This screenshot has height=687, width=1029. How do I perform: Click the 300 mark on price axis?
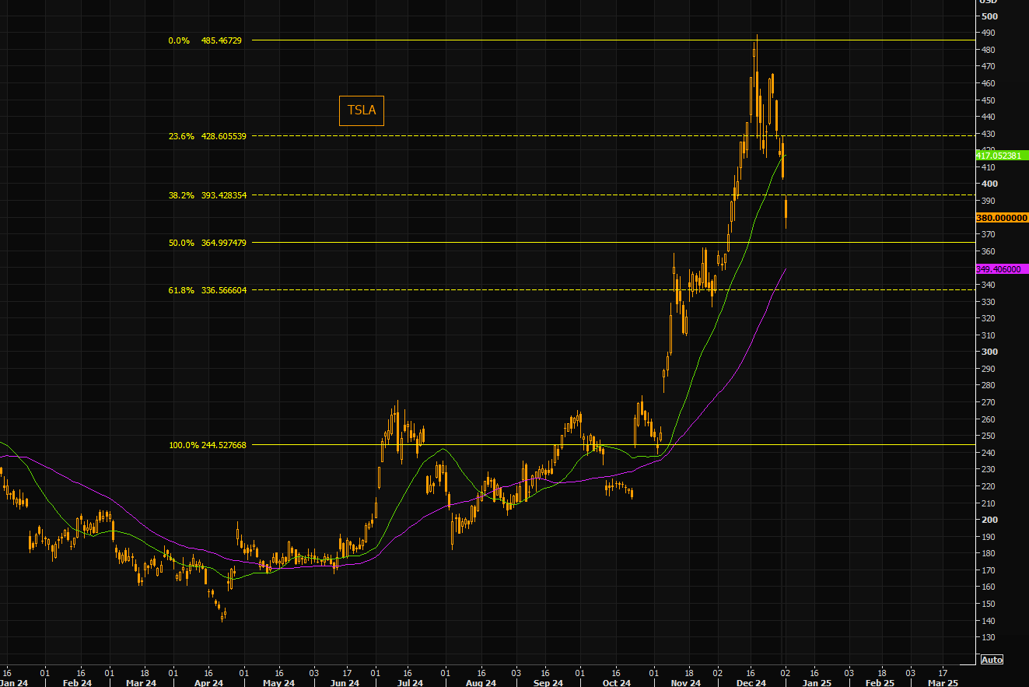tap(989, 352)
